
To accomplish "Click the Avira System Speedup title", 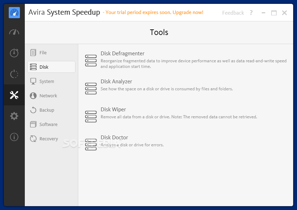I will coord(64,12).
